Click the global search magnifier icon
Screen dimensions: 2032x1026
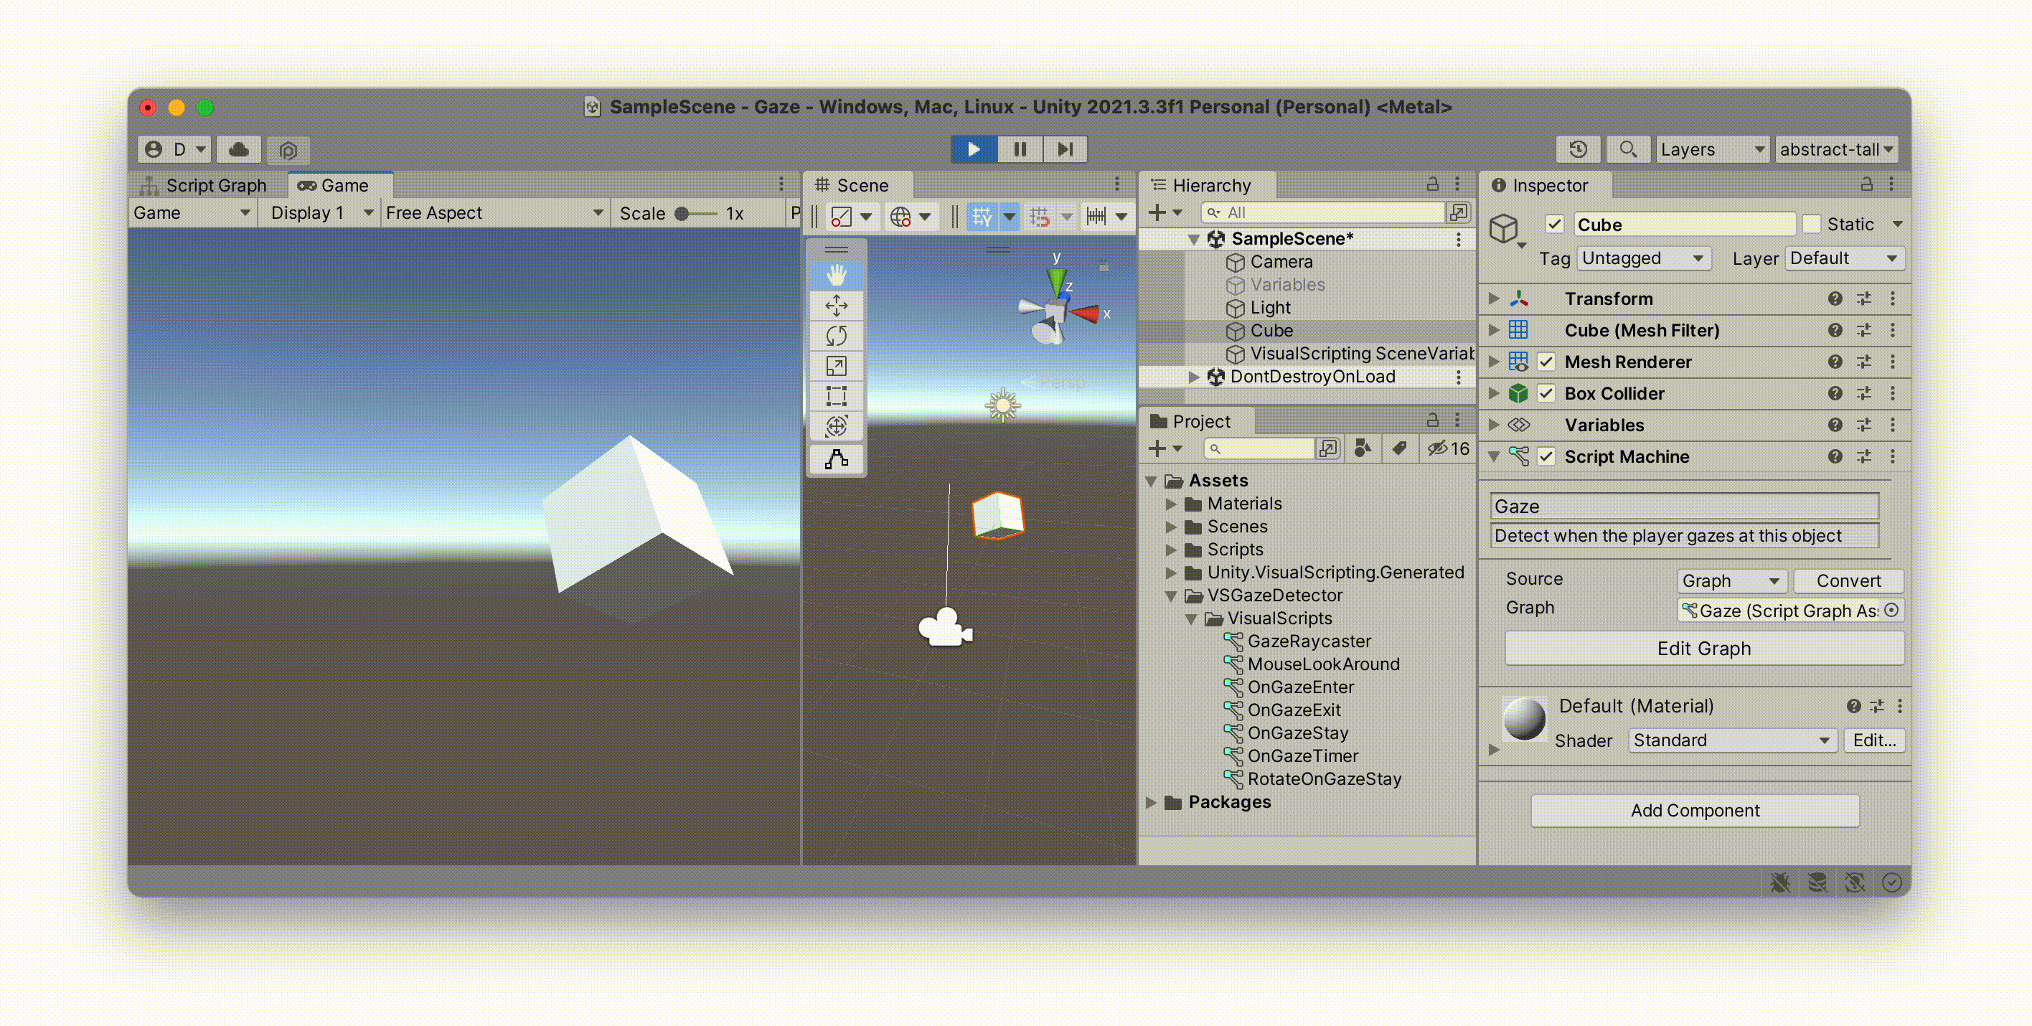(x=1627, y=149)
